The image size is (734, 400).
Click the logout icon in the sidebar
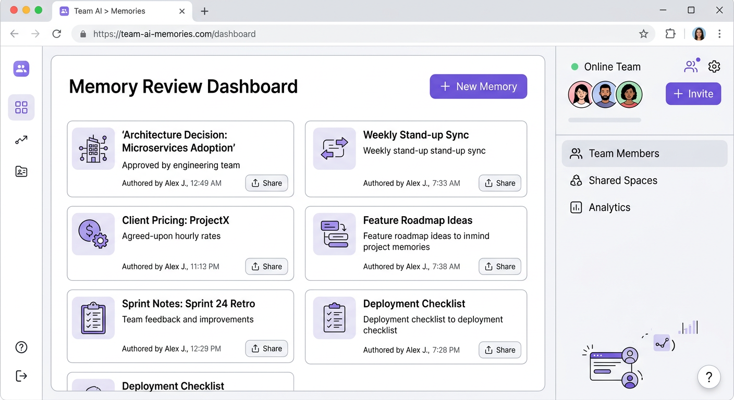[21, 376]
